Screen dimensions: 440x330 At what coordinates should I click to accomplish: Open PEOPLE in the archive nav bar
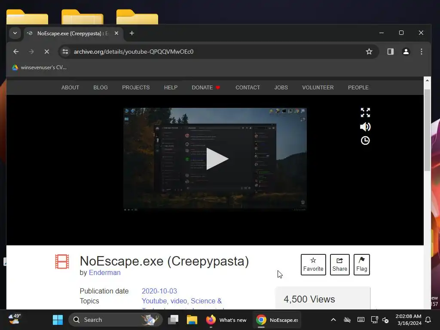click(x=358, y=88)
